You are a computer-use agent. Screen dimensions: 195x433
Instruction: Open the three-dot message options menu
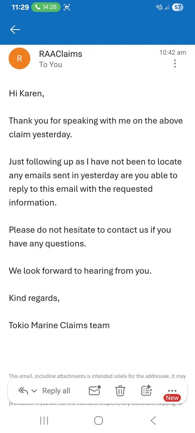coord(175,64)
